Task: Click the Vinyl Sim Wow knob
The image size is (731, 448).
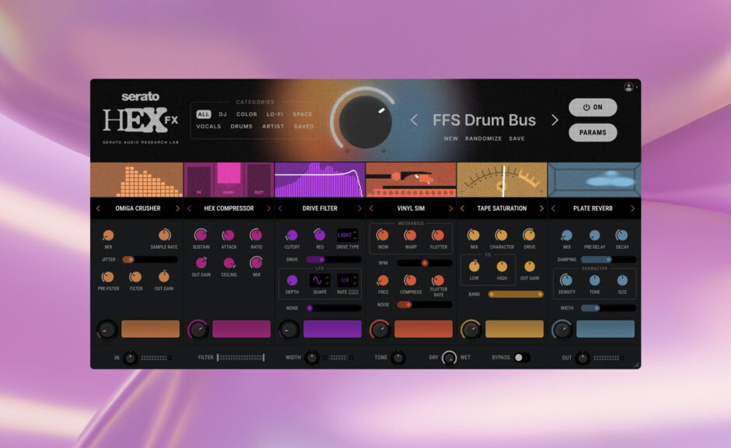Action: pyautogui.click(x=383, y=235)
